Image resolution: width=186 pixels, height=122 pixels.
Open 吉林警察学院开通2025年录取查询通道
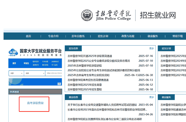point(90,56)
